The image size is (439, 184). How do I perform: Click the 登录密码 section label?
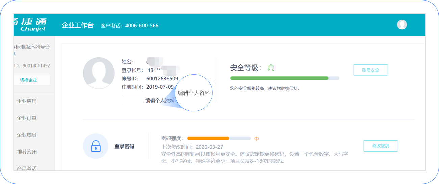(x=124, y=147)
